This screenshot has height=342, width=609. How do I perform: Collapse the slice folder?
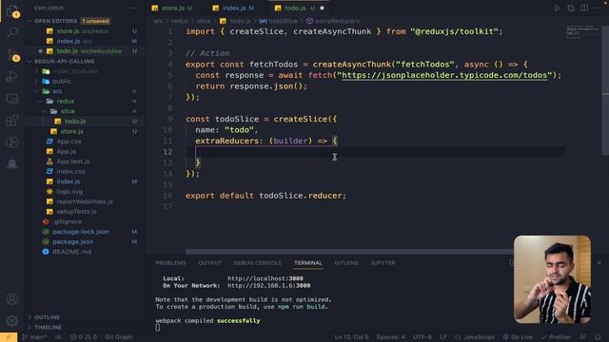[68, 111]
